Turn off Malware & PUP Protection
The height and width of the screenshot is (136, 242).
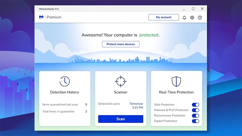click(x=195, y=110)
